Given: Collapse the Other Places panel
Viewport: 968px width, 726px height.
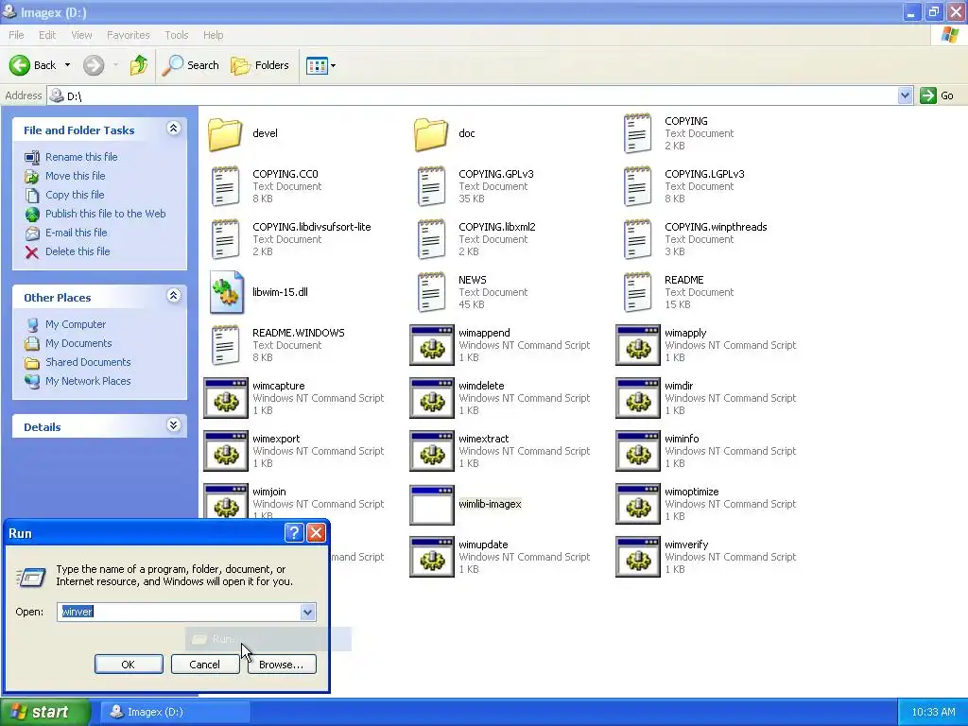Looking at the screenshot, I should [x=174, y=296].
